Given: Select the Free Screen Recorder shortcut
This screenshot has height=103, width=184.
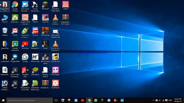Looking at the screenshot, I should click(x=25, y=6).
